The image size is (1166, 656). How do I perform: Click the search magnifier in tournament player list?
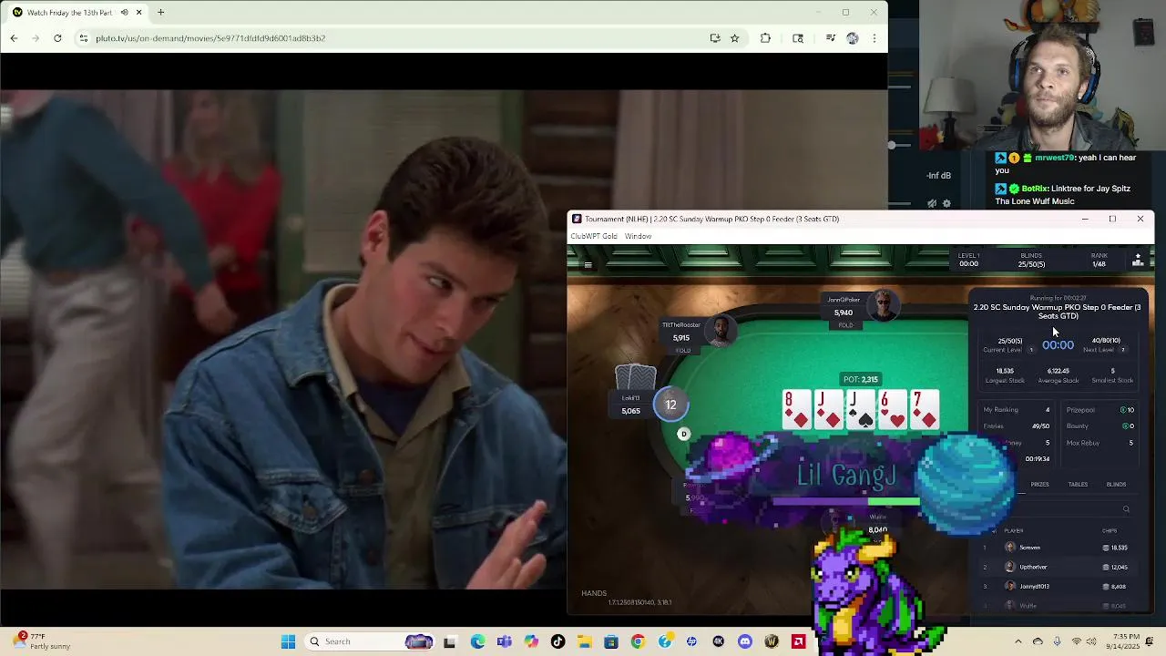(1126, 509)
